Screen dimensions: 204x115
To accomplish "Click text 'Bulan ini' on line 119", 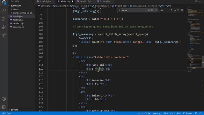I will point(98,96).
